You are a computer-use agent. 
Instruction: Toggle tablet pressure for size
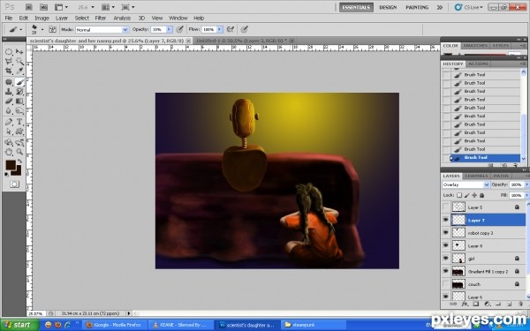pyautogui.click(x=245, y=29)
